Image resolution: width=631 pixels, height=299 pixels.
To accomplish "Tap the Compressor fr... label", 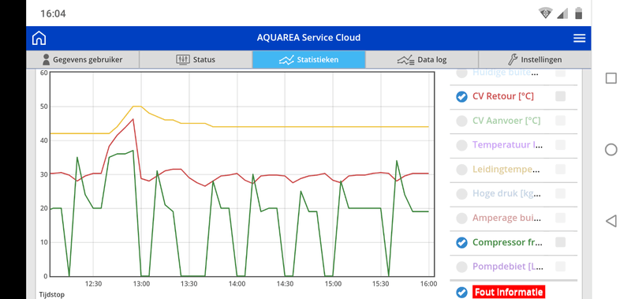I will (x=507, y=242).
